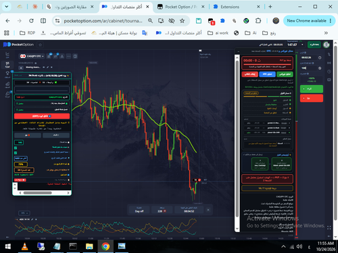338x253 pixels.
Task: Click the bot panel scrollbar right arrow
Action: click(68, 193)
